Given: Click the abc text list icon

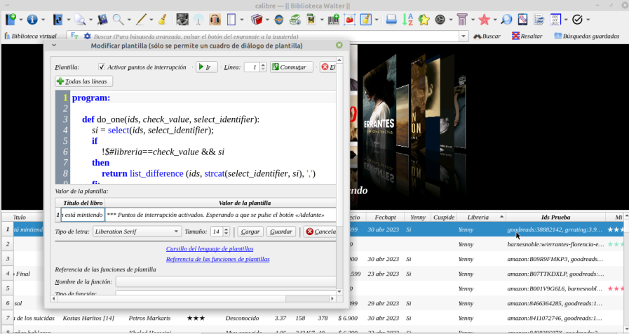Looking at the screenshot, I should pyautogui.click(x=555, y=19).
